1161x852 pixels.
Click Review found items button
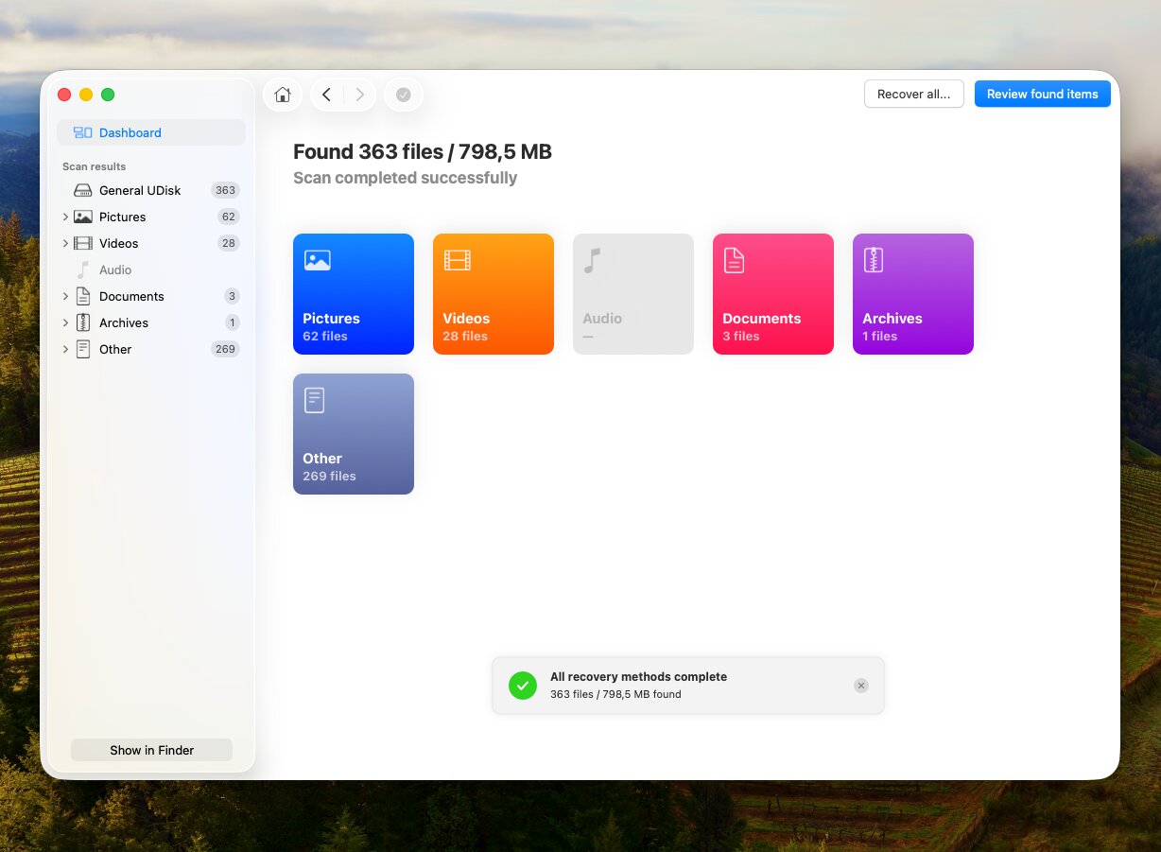[x=1043, y=94]
